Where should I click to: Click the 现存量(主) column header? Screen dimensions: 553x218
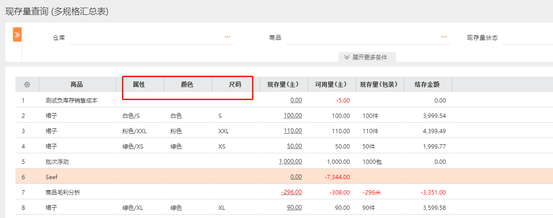point(283,84)
